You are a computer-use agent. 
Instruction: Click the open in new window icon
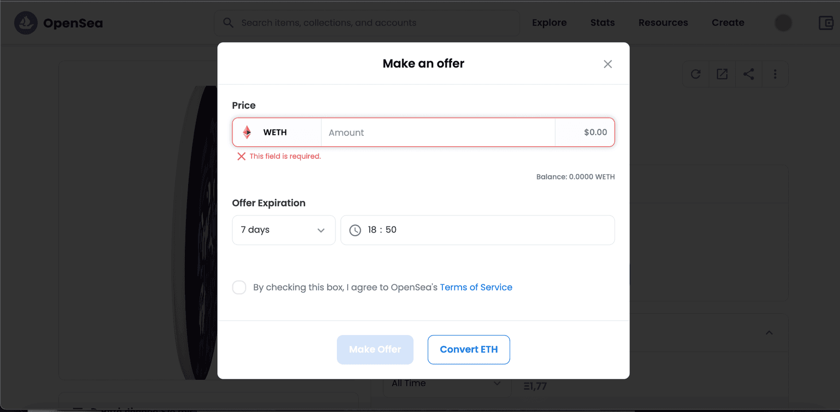[x=722, y=74]
